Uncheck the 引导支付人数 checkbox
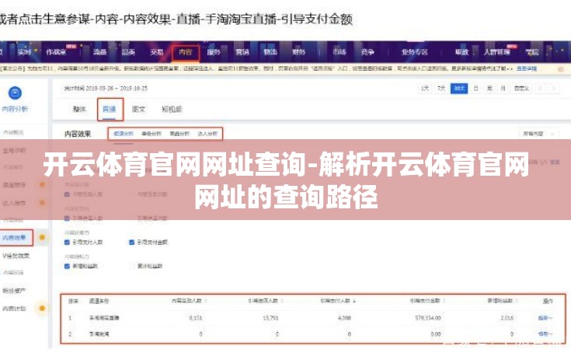Viewport: 571px width, 360px height. point(67,243)
